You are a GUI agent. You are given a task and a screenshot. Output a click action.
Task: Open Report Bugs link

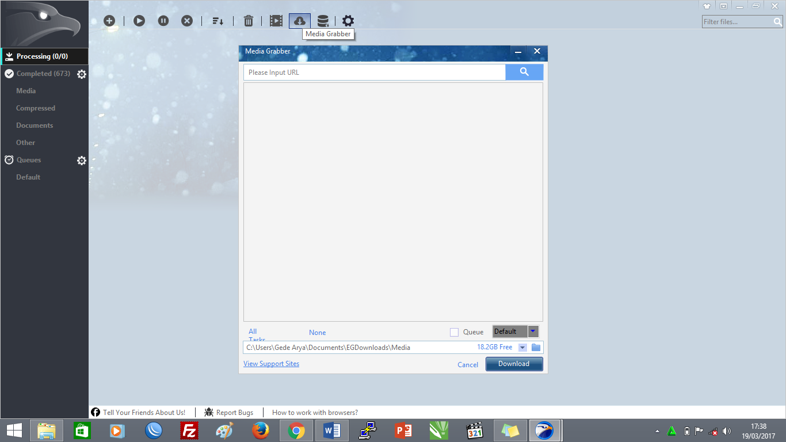point(229,413)
